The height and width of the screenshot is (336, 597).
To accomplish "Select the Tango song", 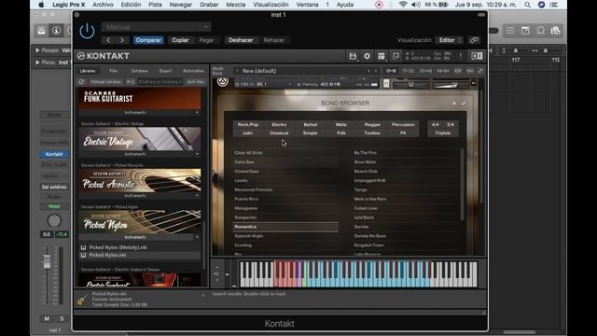I will 406,189.
